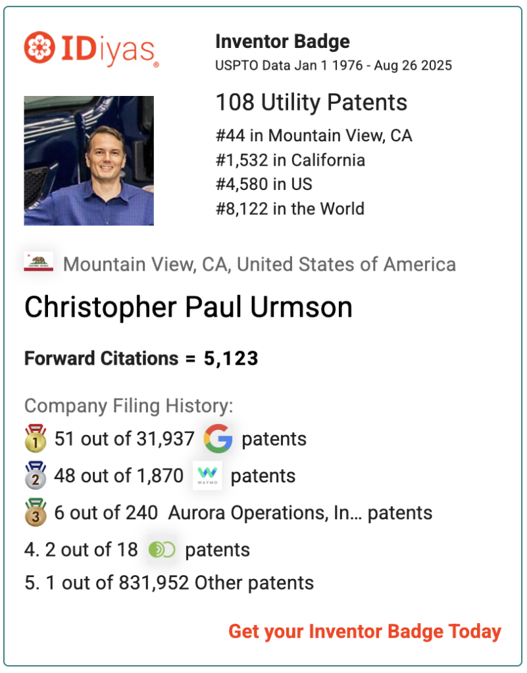
Task: Click the Google G logo
Action: (x=218, y=438)
